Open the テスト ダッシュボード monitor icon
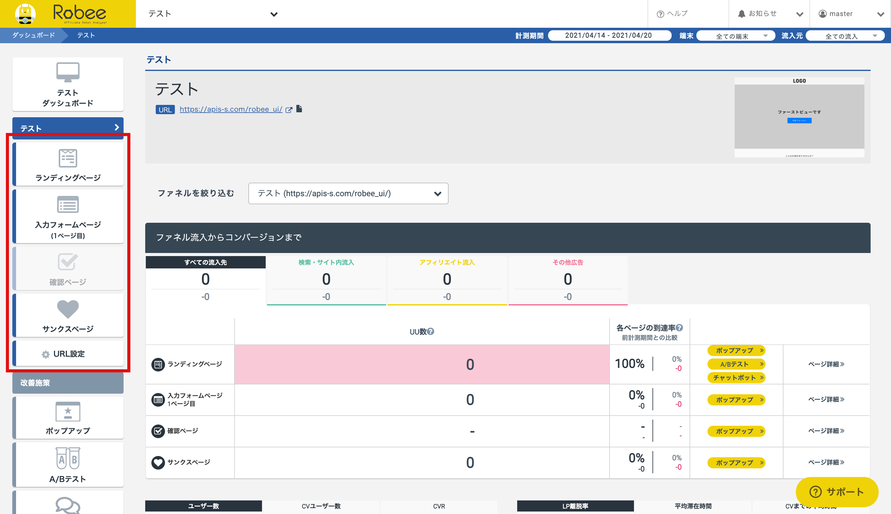 [x=68, y=72]
